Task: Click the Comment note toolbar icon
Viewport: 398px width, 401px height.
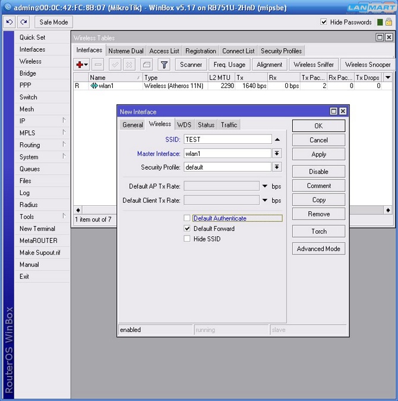Action: [x=147, y=65]
